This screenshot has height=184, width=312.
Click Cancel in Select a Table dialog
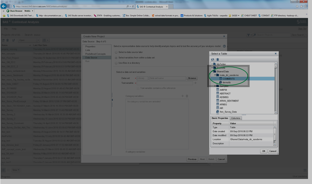tap(273, 151)
